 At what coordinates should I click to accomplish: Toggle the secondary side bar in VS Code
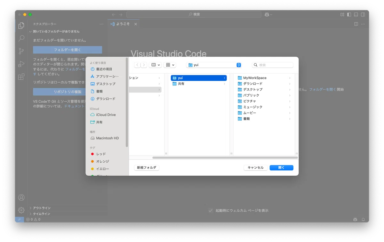click(363, 15)
